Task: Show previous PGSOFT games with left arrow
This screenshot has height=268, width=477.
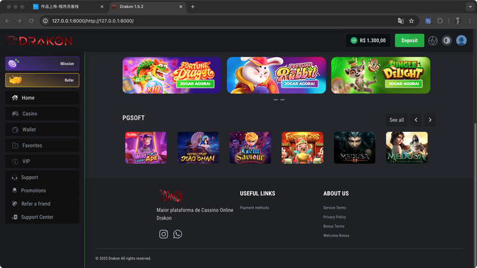Action: [x=416, y=120]
